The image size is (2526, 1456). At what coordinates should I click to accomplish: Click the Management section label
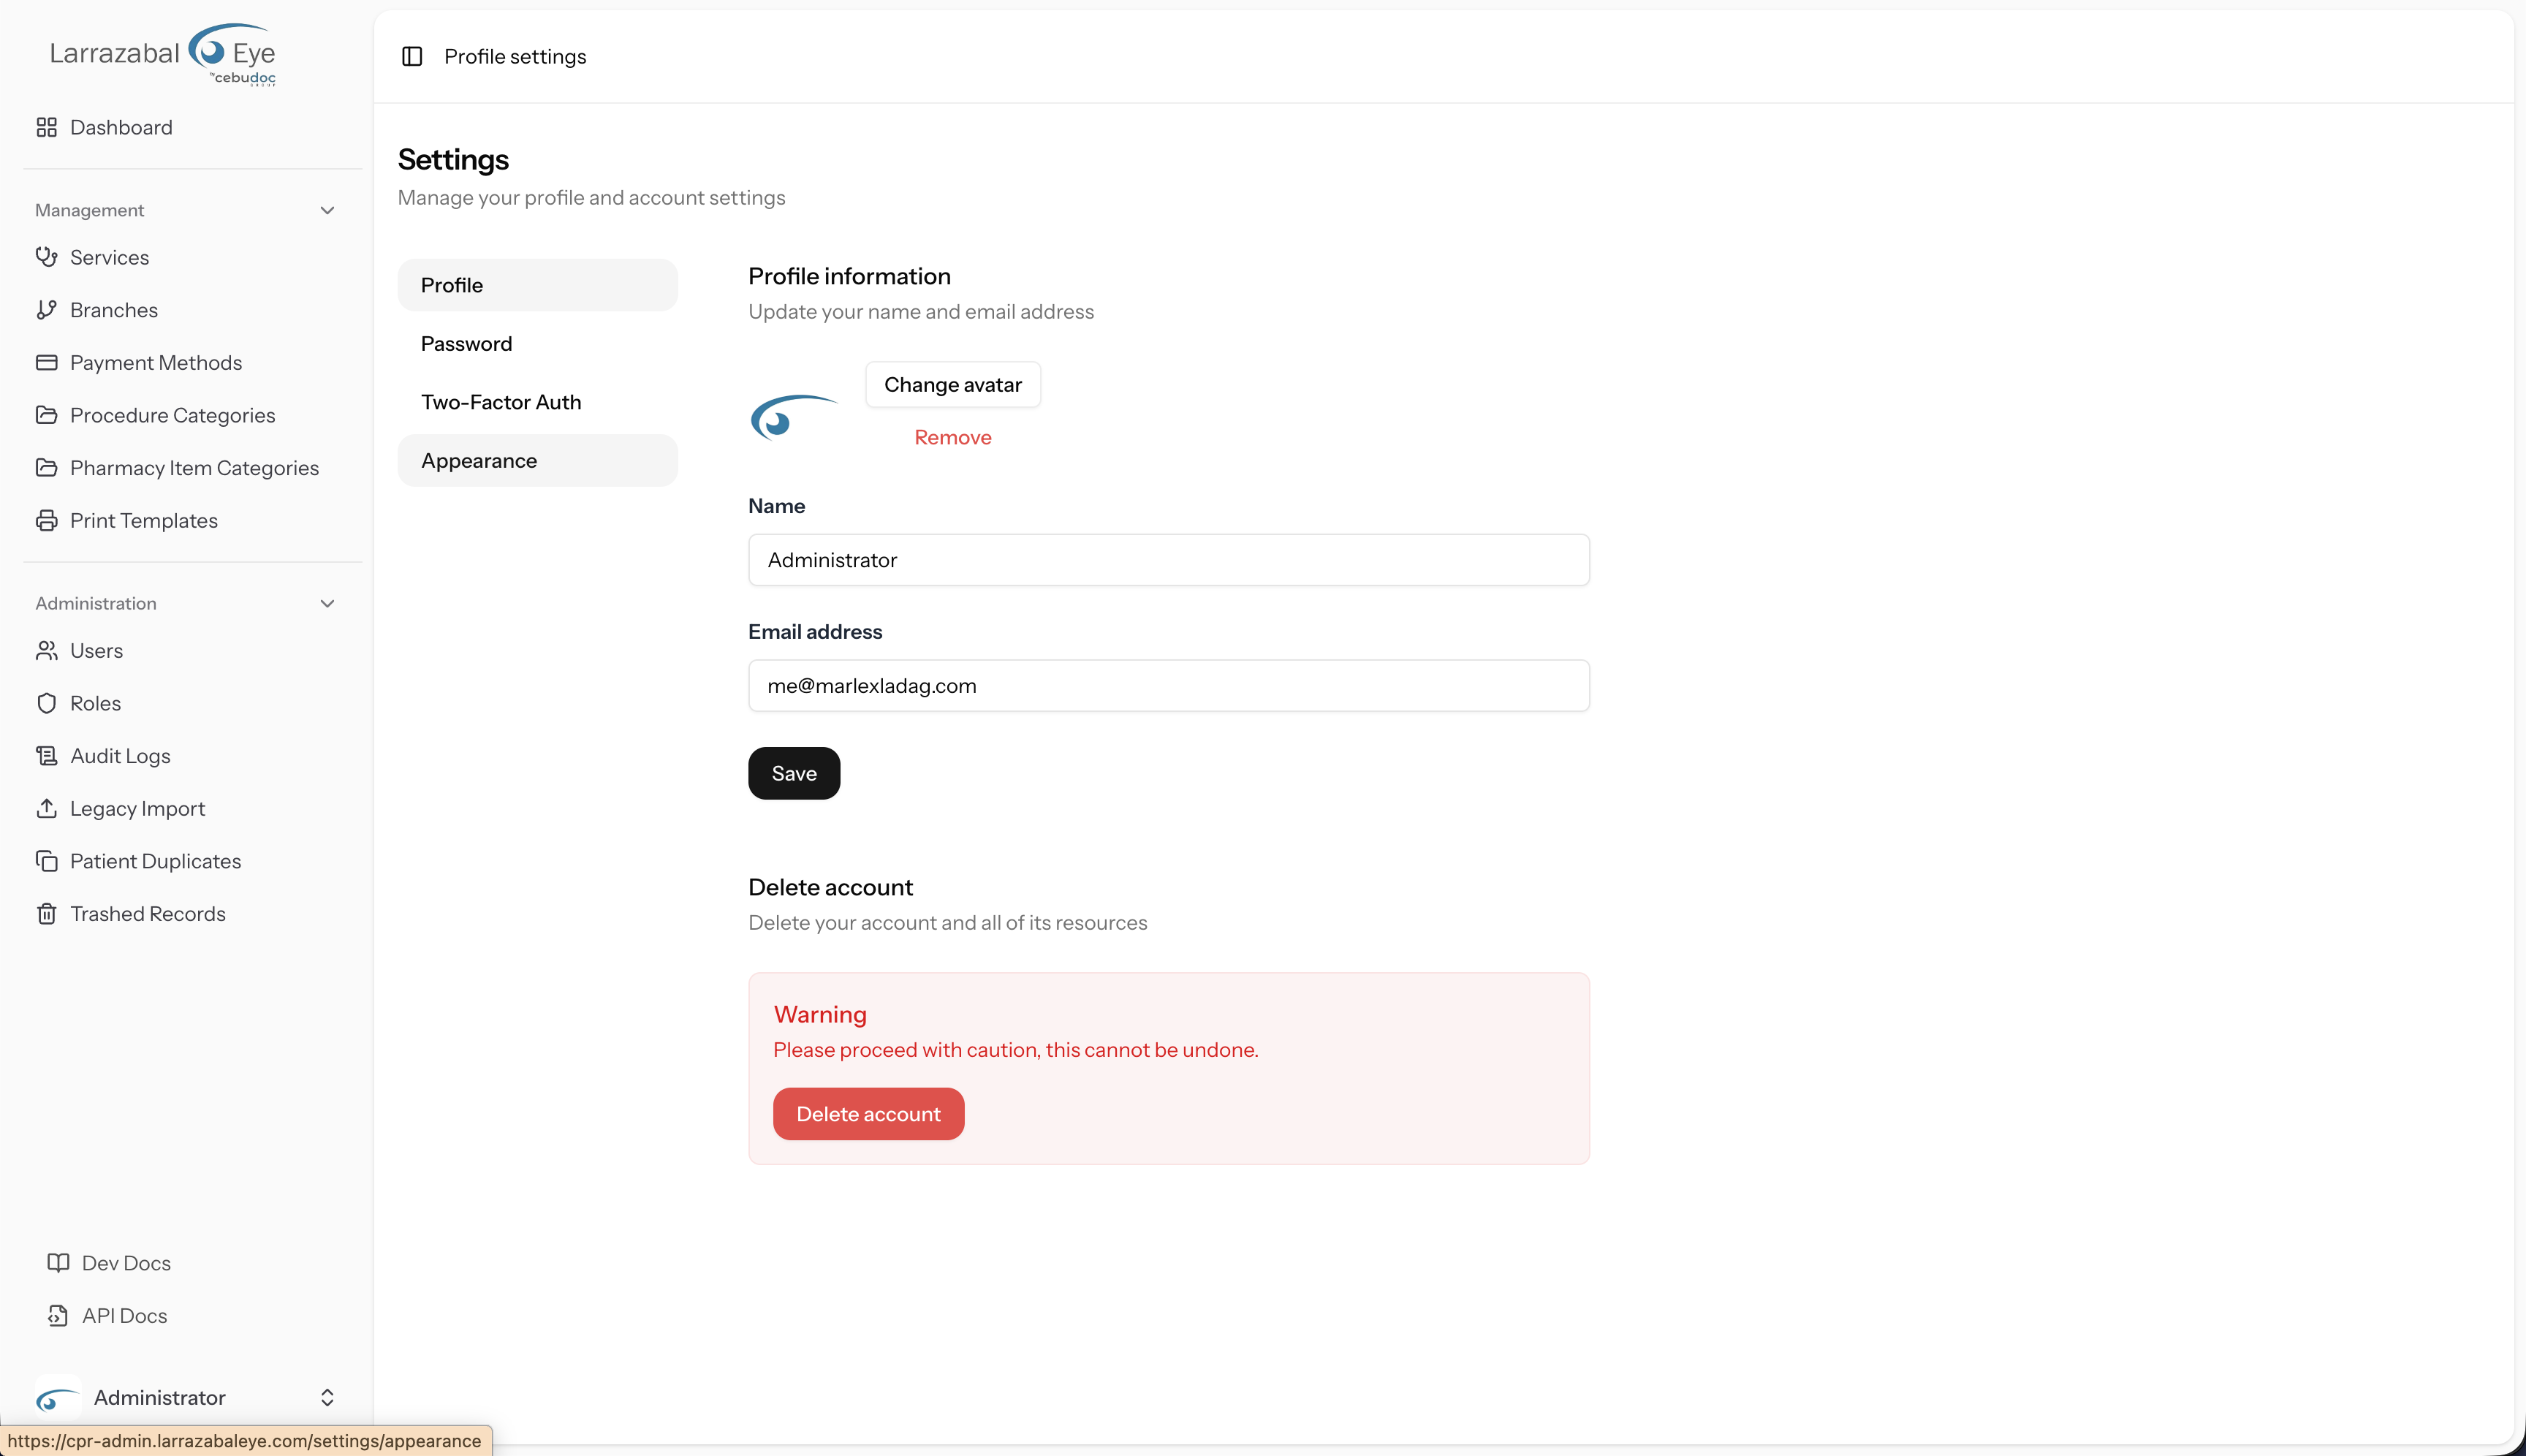tap(89, 210)
